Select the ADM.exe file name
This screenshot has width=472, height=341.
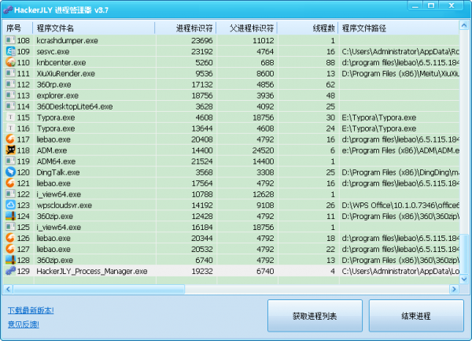(x=52, y=150)
